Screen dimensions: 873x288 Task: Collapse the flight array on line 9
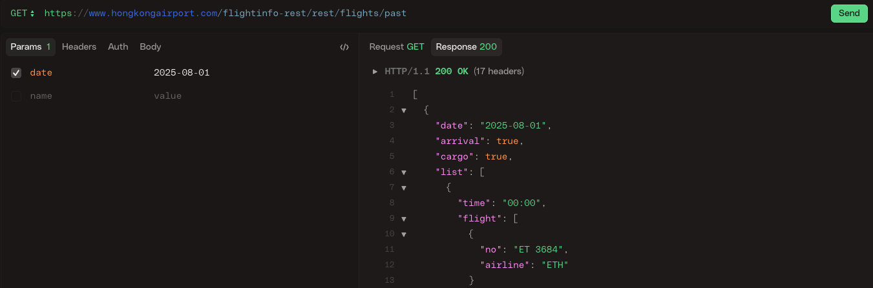(x=404, y=219)
